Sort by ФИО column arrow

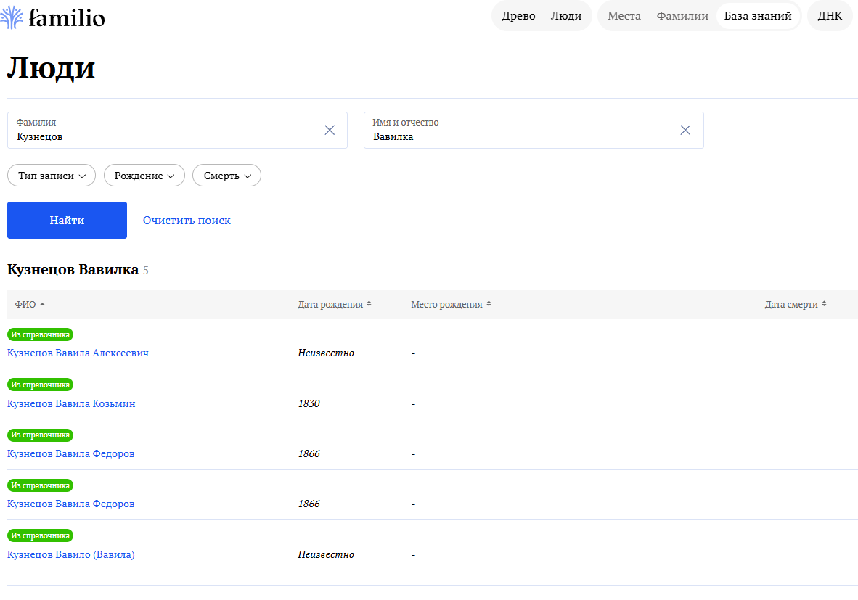(x=42, y=305)
